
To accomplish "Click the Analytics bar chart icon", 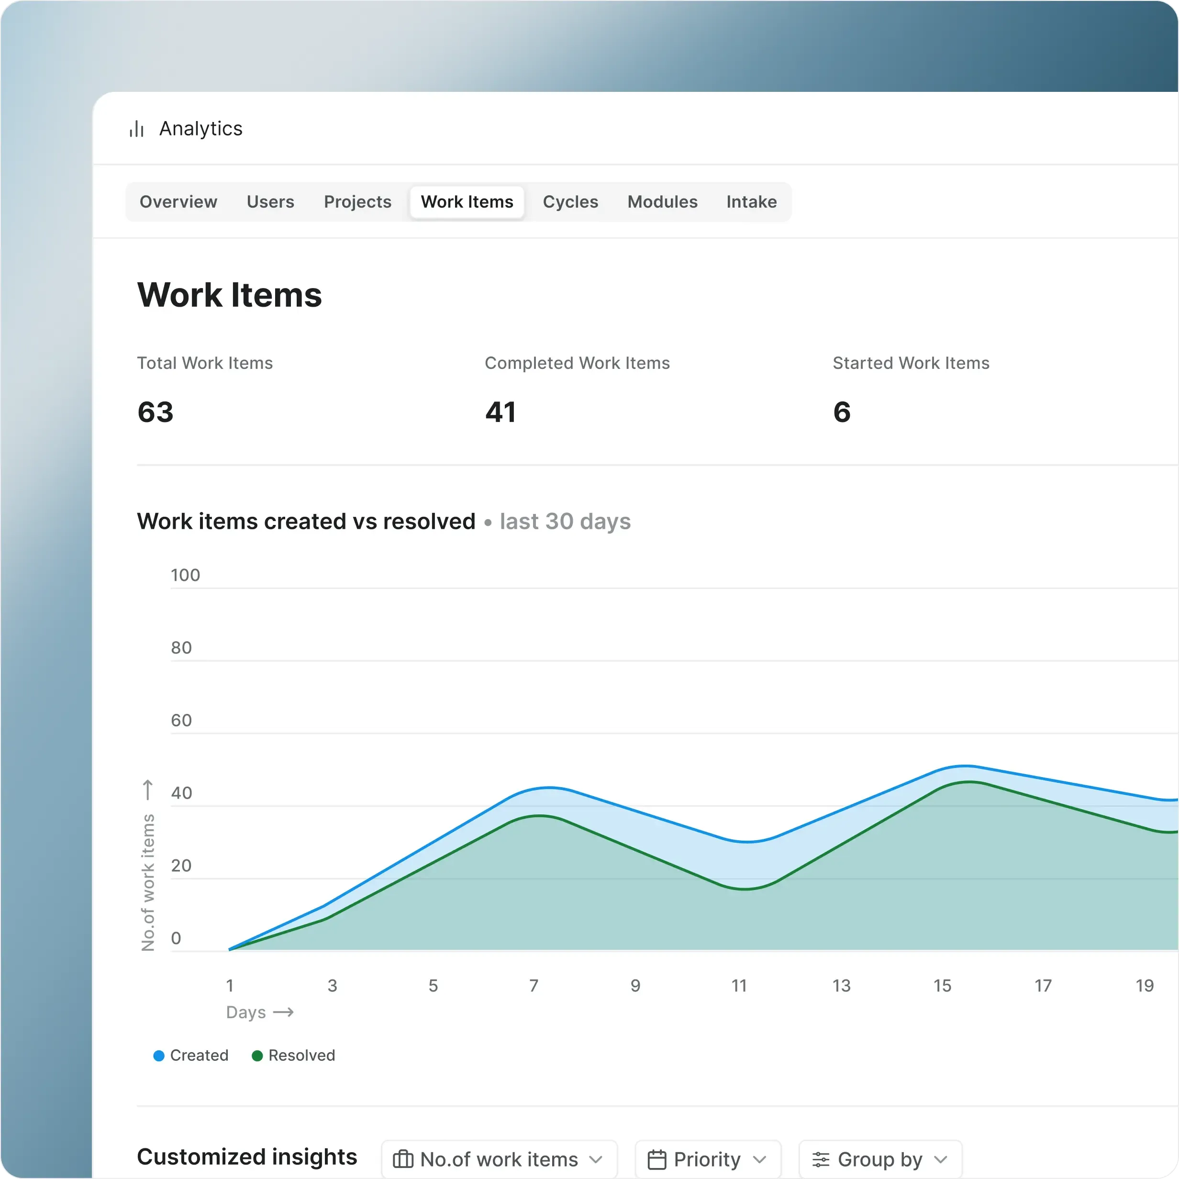I will tap(137, 129).
